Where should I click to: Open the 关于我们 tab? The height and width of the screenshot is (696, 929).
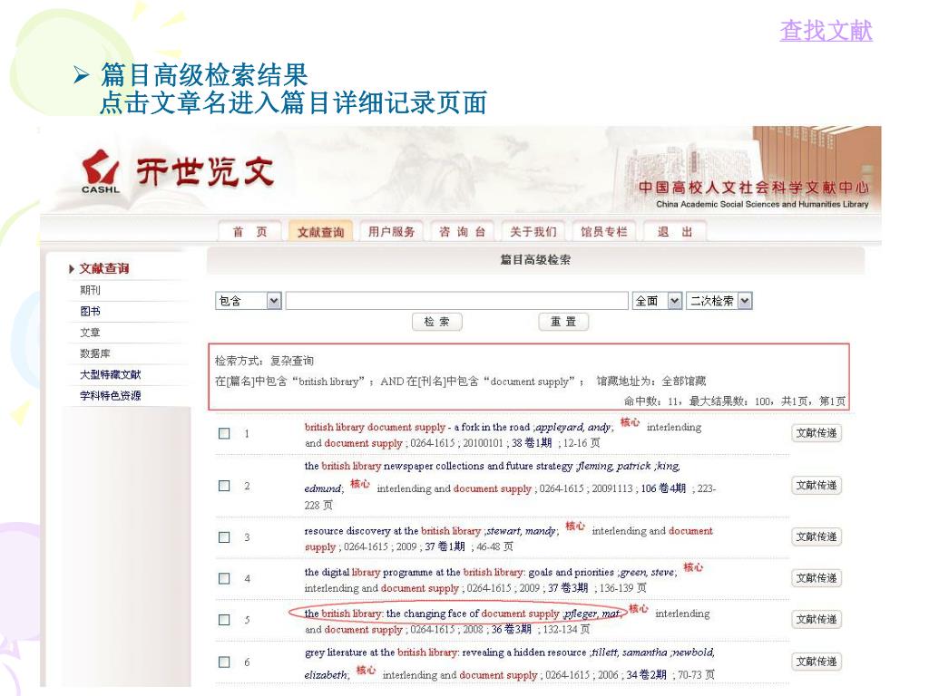tap(533, 232)
